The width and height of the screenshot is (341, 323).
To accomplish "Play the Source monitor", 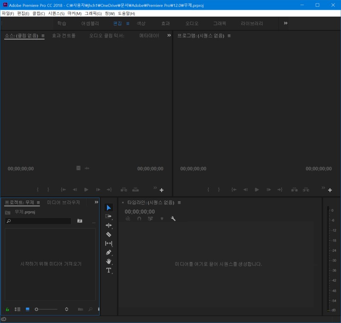I will [86, 189].
